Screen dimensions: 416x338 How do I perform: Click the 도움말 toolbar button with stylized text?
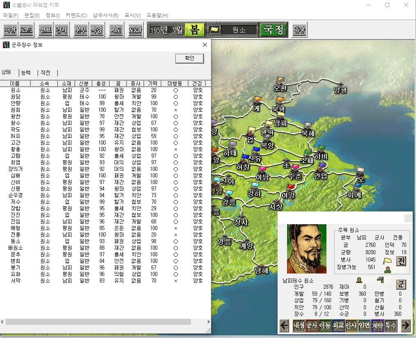click(x=135, y=30)
